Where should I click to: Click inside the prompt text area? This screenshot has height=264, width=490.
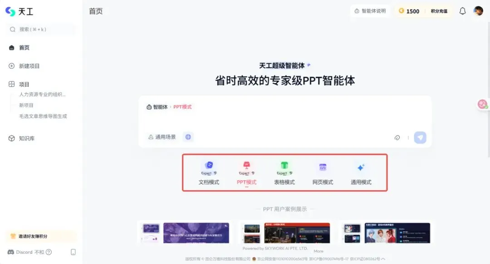pos(285,120)
